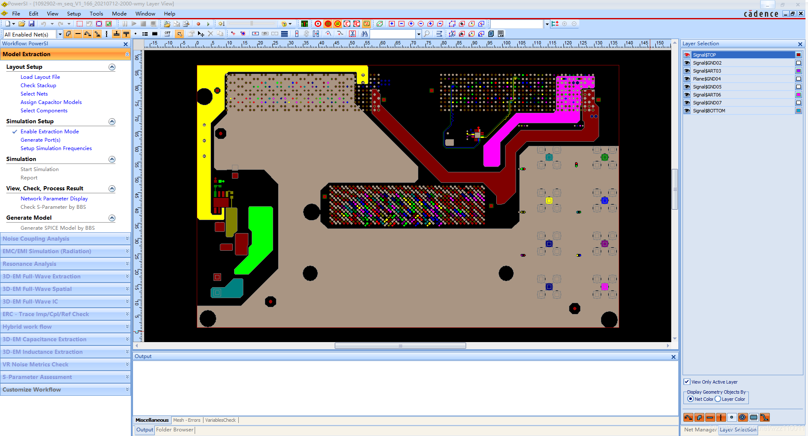The height and width of the screenshot is (436, 808).
Task: Click the circled C capacitor icon
Action: pos(347,24)
